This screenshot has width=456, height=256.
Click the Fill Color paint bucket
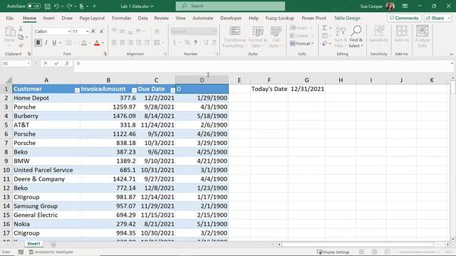tap(84, 43)
